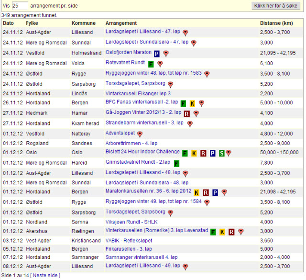This screenshot has width=306, height=280.
Task: Go to next page via 'Neste side'
Action: pos(45,276)
